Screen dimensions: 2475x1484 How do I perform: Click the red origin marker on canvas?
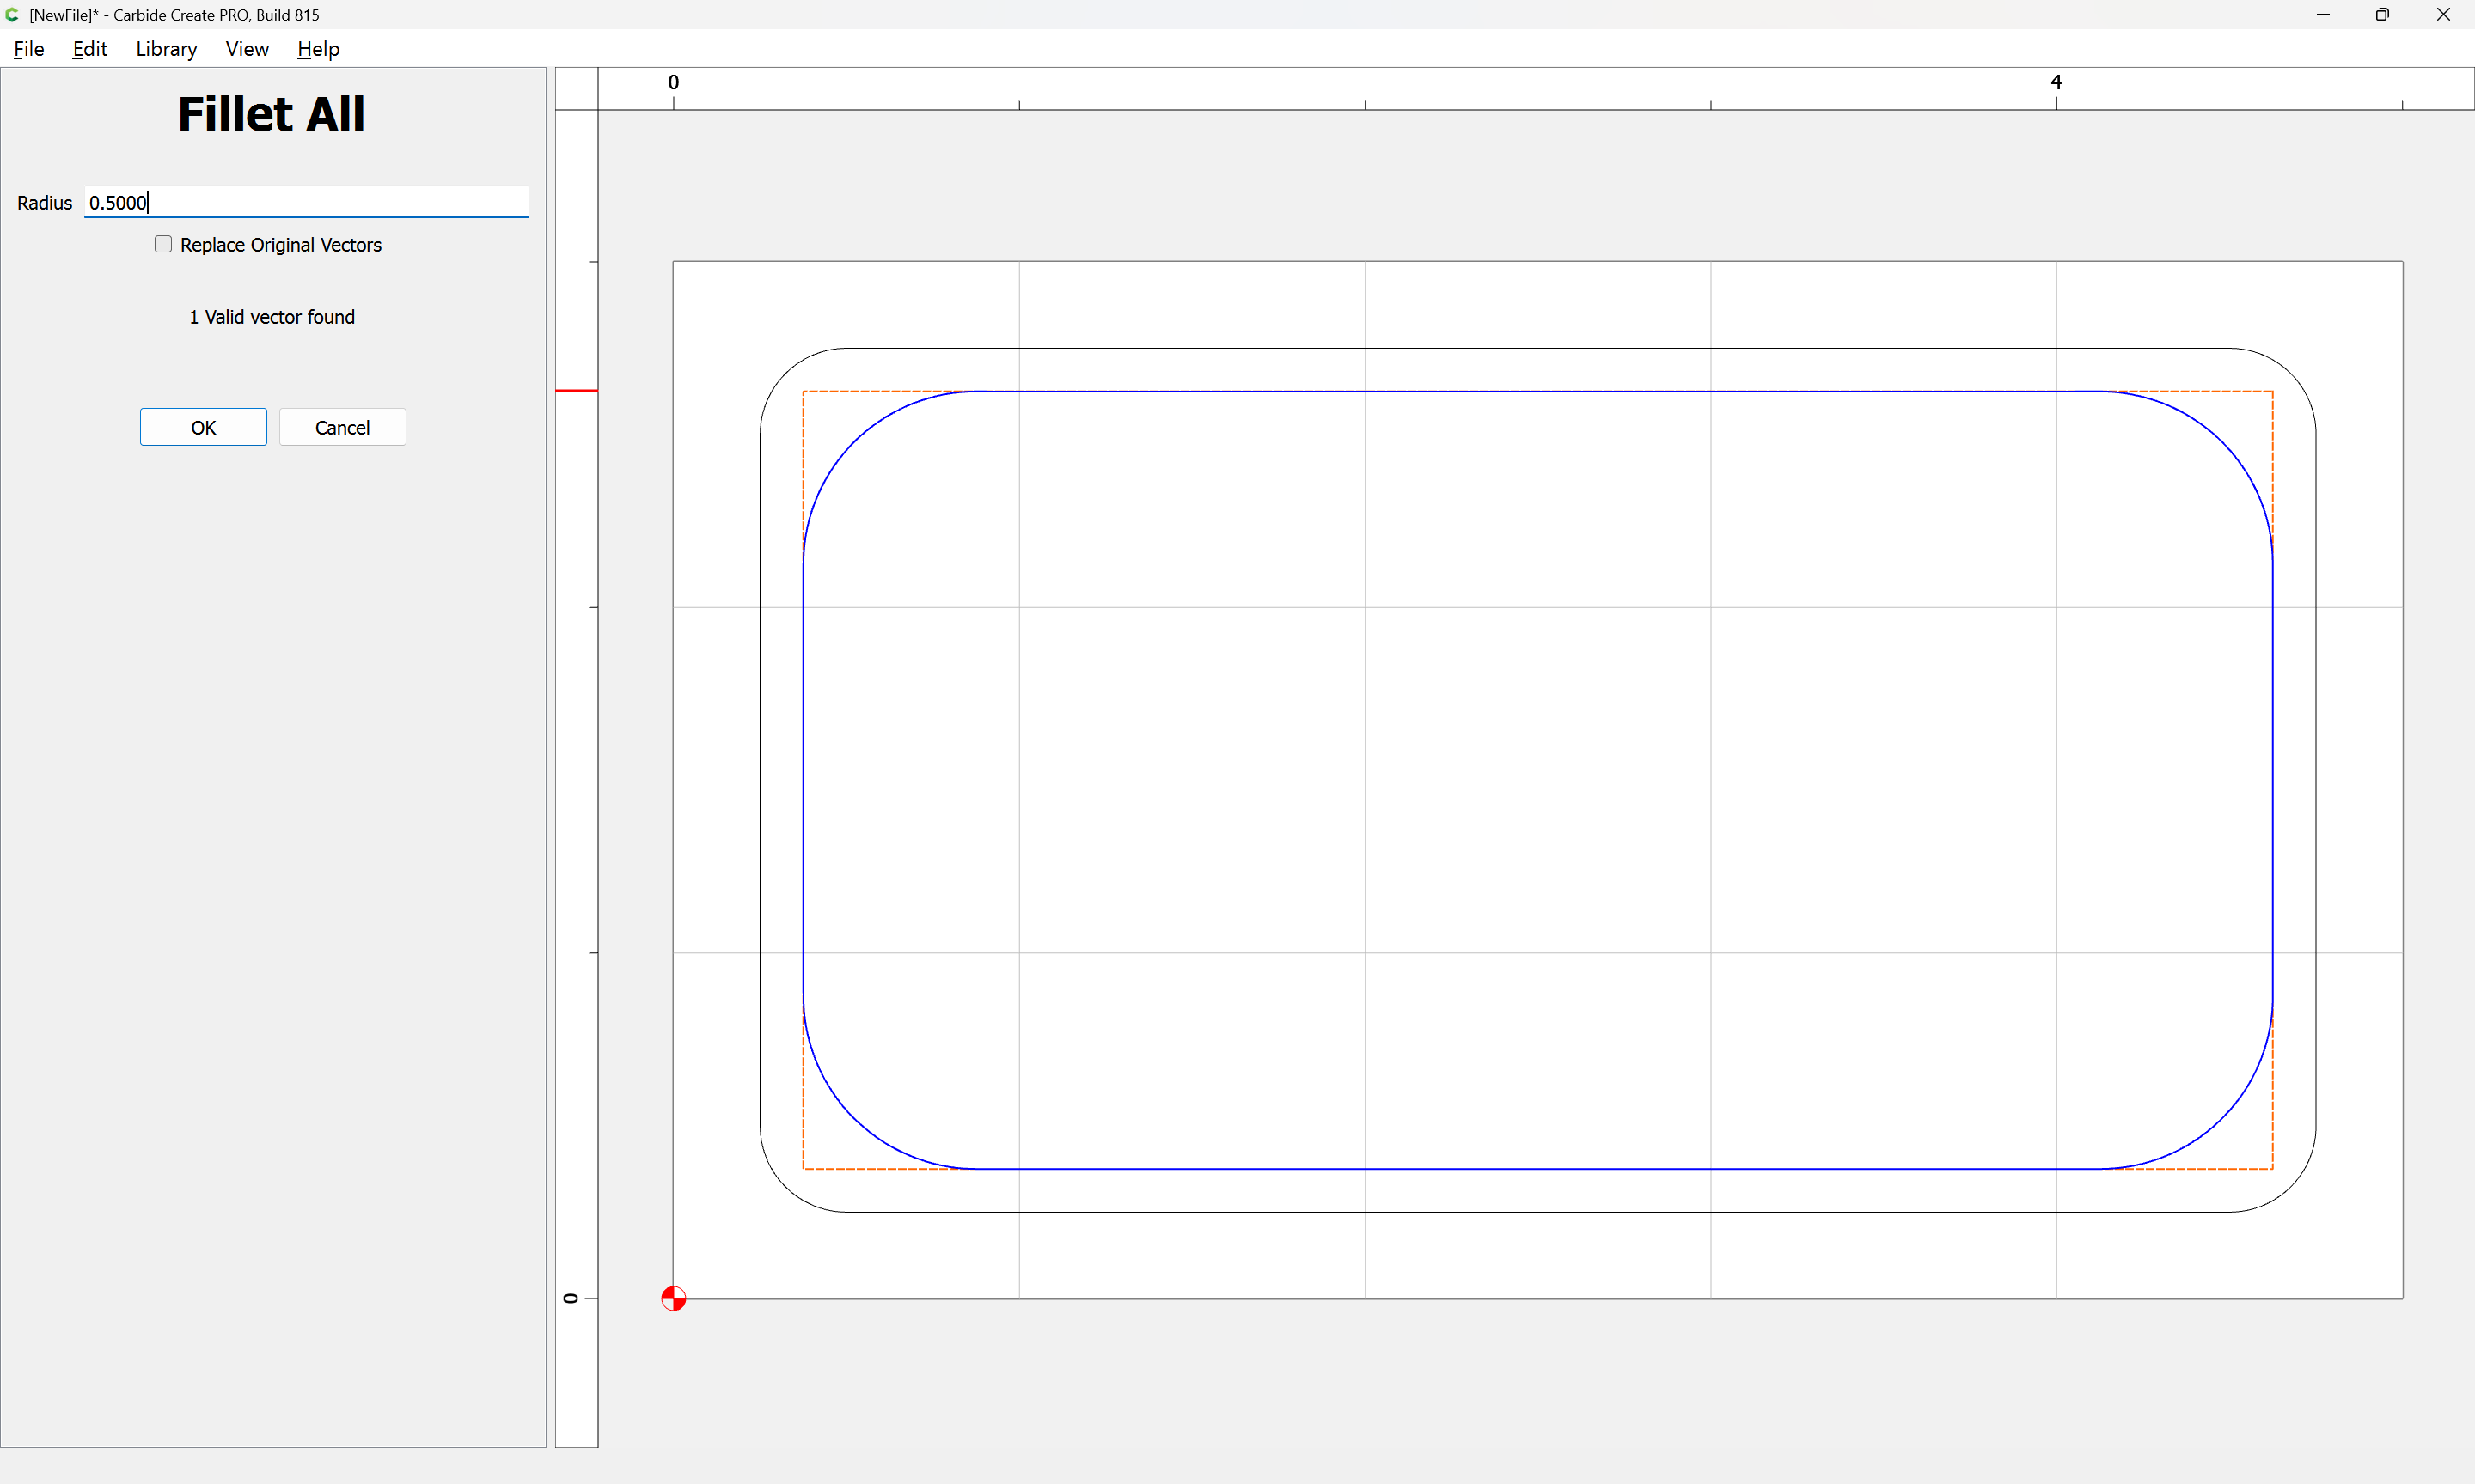click(x=673, y=1298)
